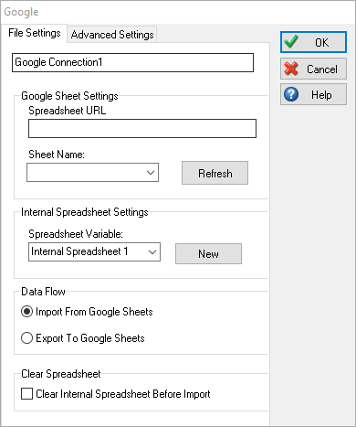
Task: Enable Clear Internal Spreadsheet Before Import
Action: point(116,394)
